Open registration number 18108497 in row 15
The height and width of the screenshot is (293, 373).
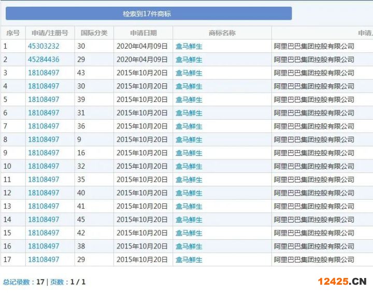(x=44, y=233)
